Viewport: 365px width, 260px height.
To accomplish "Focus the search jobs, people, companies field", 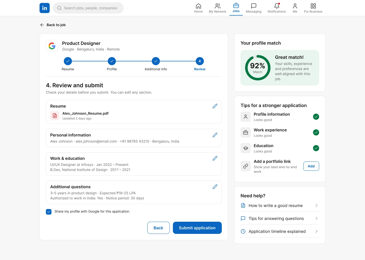I will (x=88, y=8).
